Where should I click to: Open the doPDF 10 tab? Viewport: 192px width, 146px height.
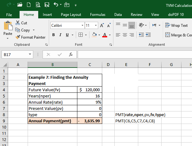point(176,15)
